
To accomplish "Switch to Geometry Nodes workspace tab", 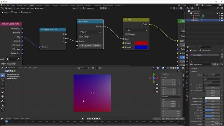I will (108, 6).
